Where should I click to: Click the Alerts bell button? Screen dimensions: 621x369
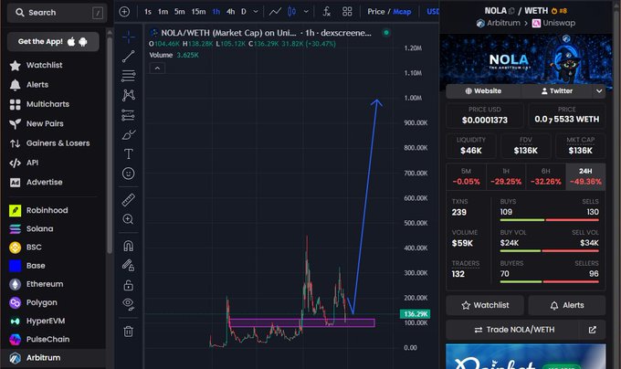point(567,305)
